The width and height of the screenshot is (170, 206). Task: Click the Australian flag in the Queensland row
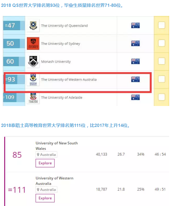point(136,25)
